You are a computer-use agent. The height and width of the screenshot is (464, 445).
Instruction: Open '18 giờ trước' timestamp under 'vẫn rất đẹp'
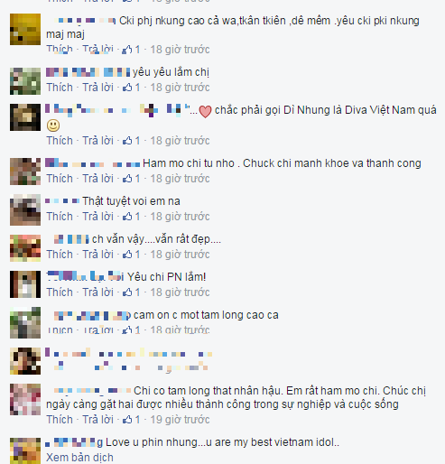tap(180, 255)
